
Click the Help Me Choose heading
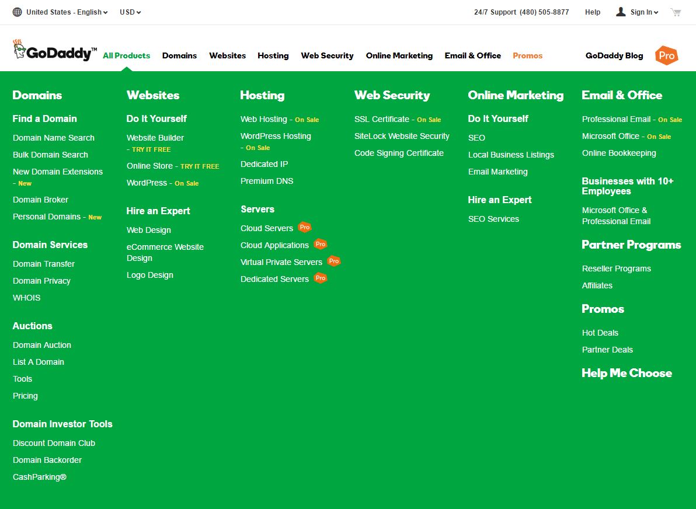(627, 373)
